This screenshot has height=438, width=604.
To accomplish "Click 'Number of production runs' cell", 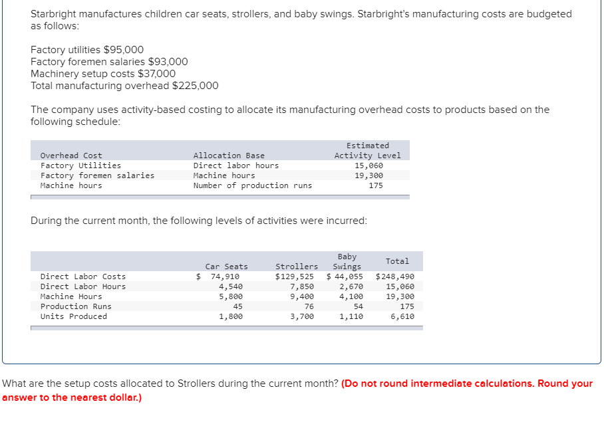I will tap(253, 185).
